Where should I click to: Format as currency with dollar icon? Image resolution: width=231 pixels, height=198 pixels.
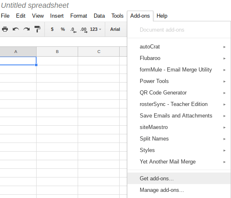[x=52, y=29]
